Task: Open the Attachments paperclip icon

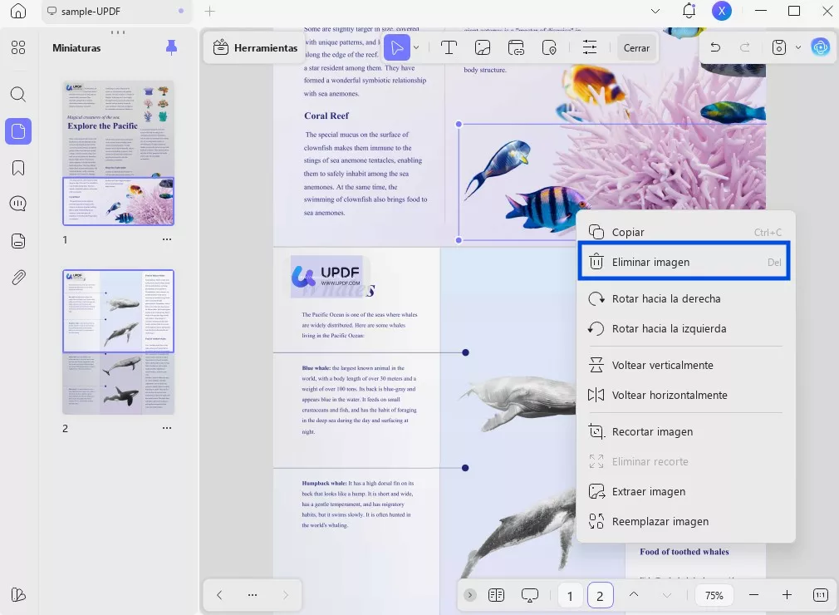Action: click(x=18, y=278)
